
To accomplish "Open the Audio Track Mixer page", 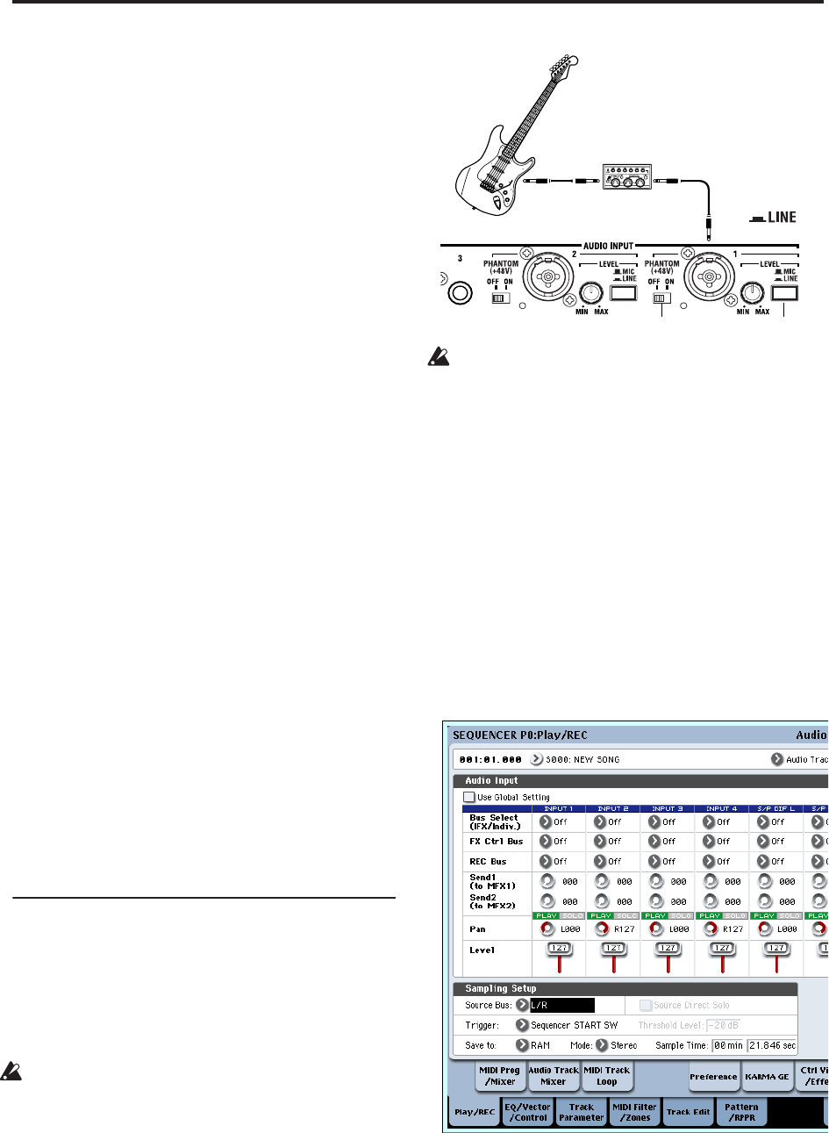I will click(554, 1076).
